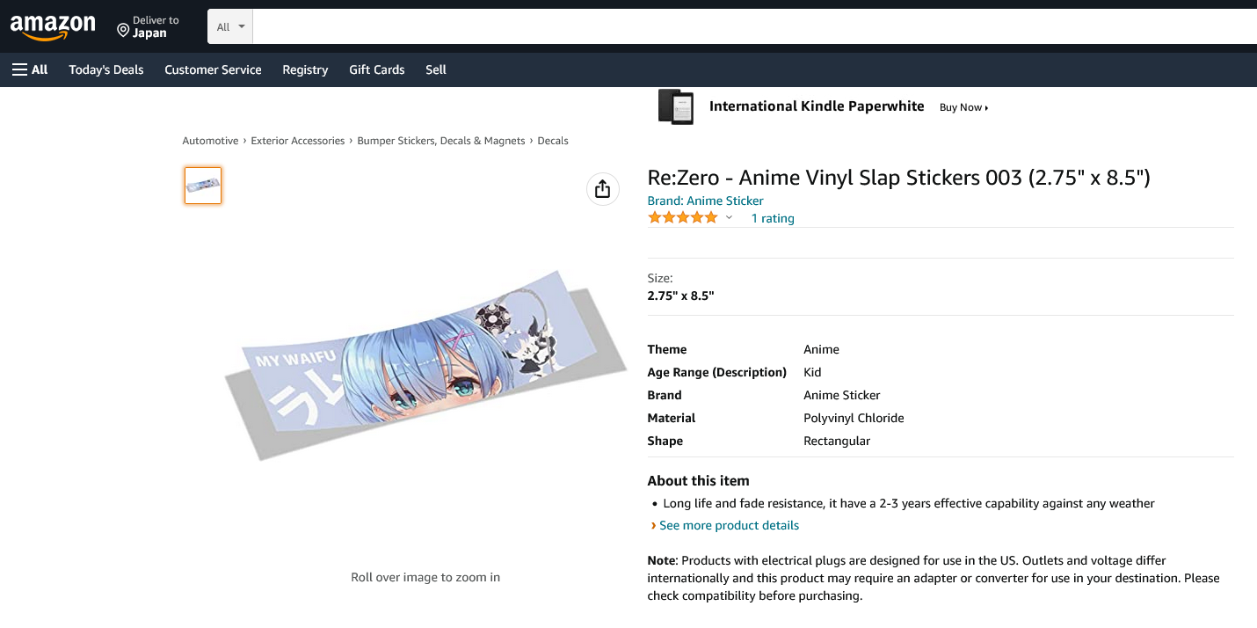This screenshot has height=628, width=1257.
Task: Click the Kindle Paperwhite device image
Action: point(675,106)
